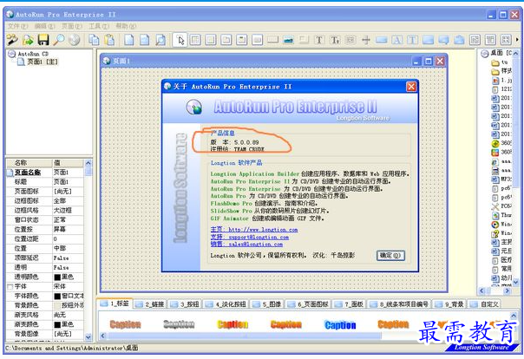Click the paste clipboard icon
This screenshot has height=359, width=524.
click(x=109, y=40)
